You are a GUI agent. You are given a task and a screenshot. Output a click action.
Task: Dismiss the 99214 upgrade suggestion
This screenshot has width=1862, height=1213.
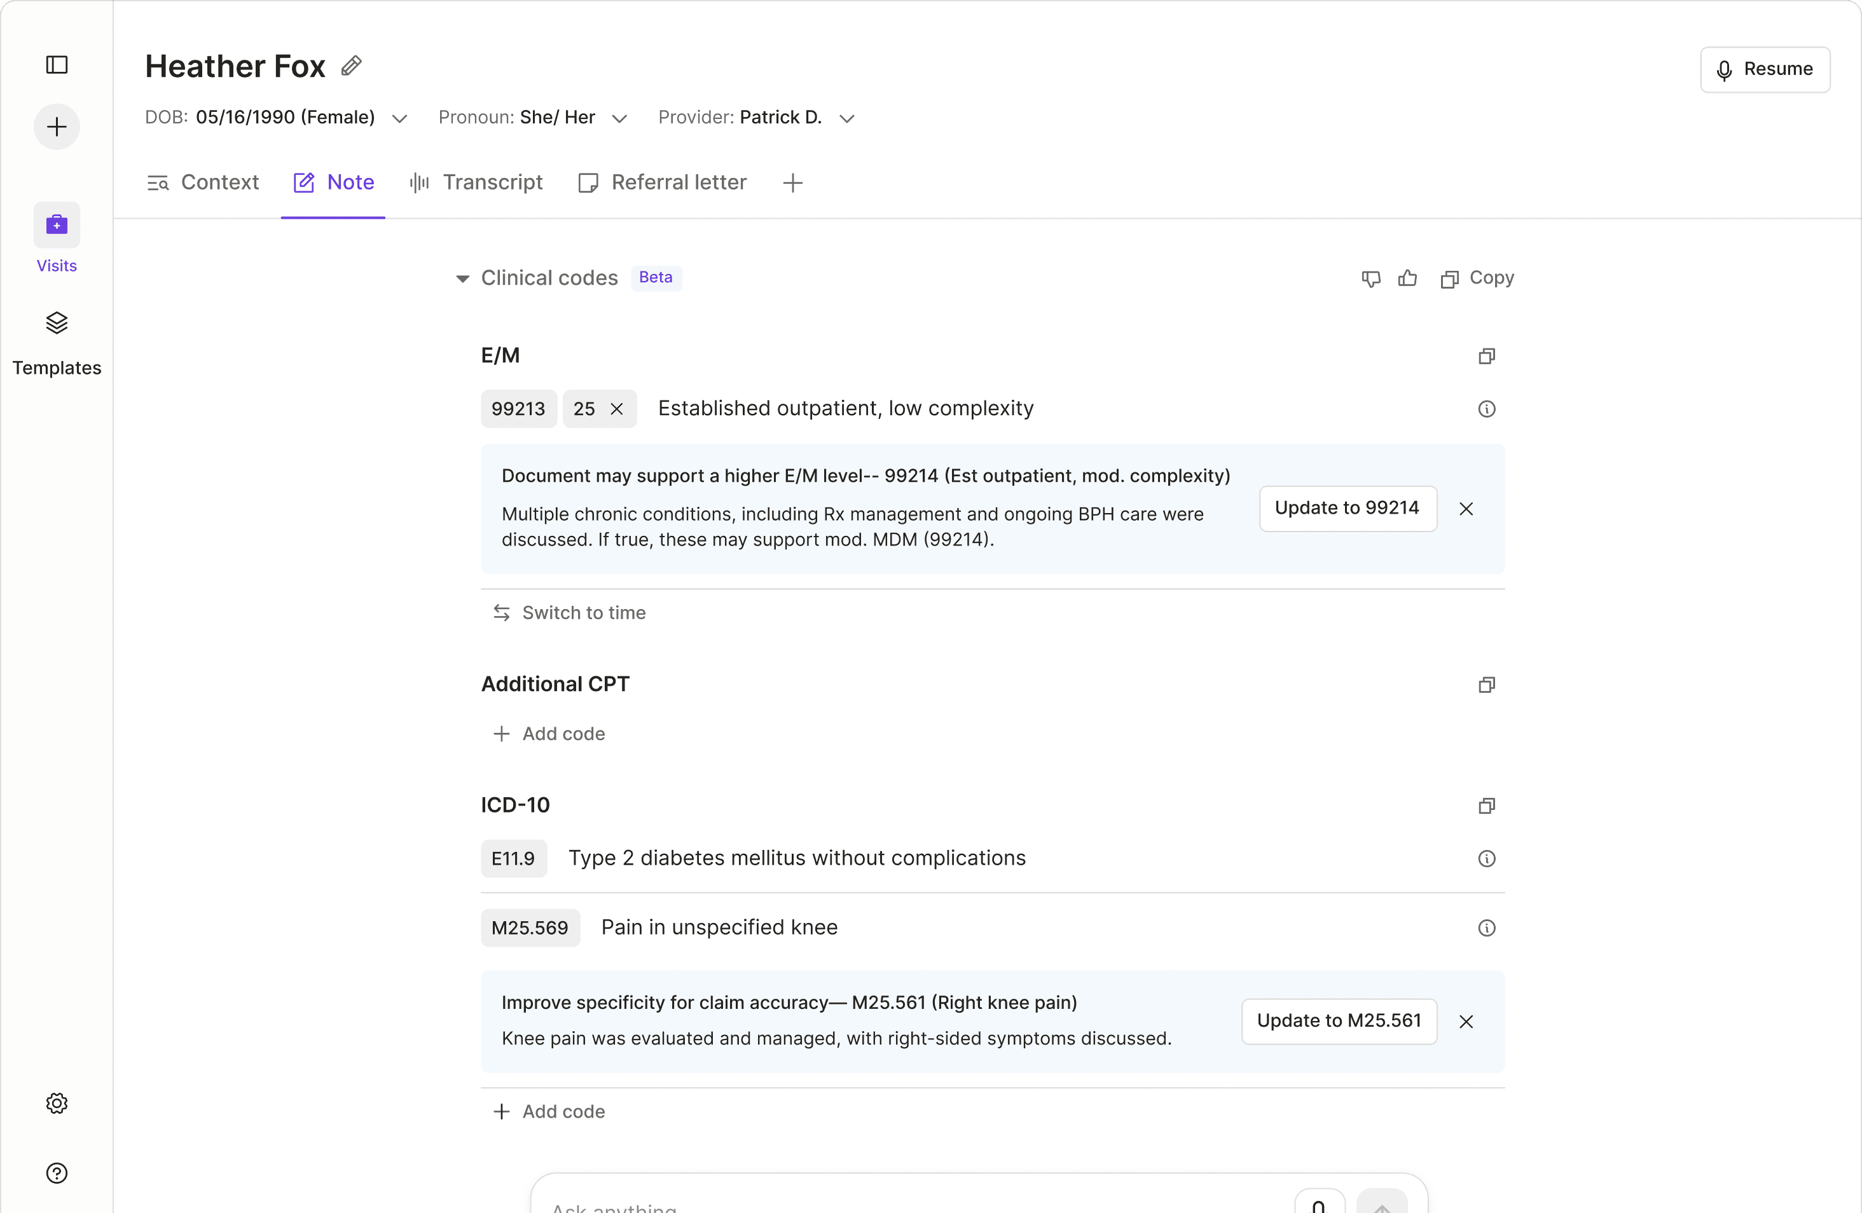pos(1466,509)
